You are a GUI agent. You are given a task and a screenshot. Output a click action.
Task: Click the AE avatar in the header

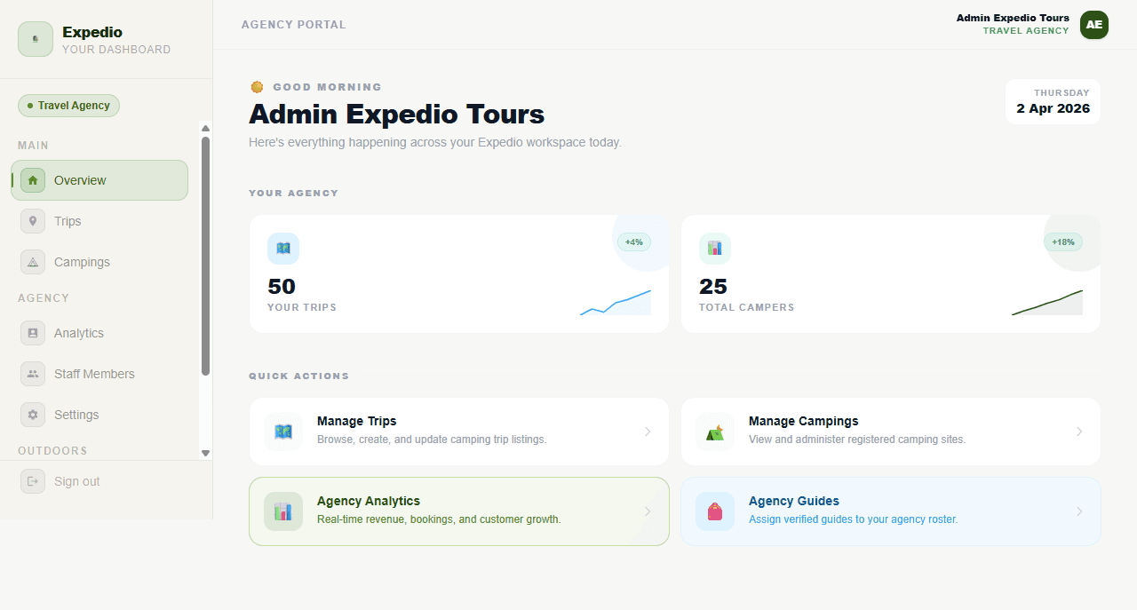click(x=1093, y=25)
